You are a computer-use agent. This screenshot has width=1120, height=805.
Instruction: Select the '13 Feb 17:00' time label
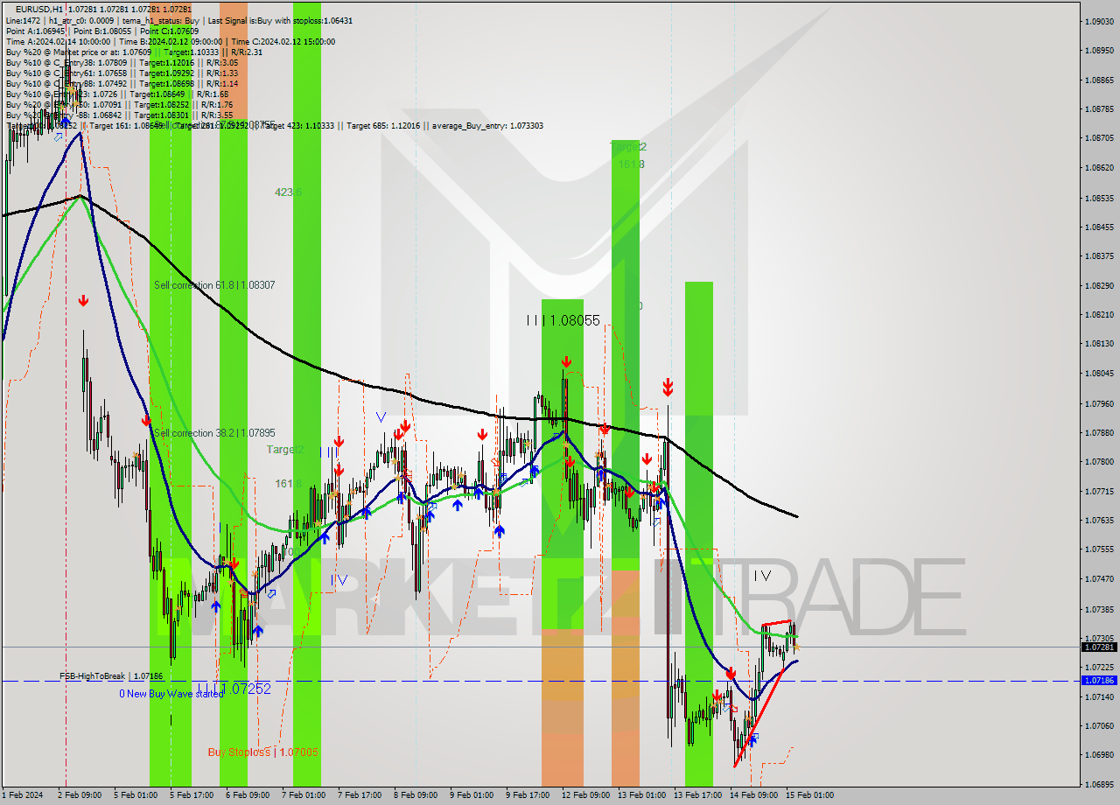(x=697, y=795)
